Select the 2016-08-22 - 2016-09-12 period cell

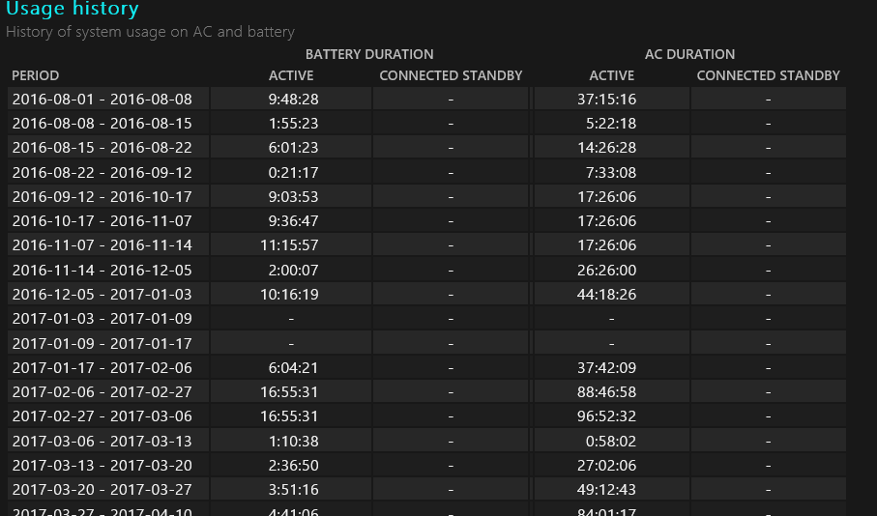tap(102, 172)
